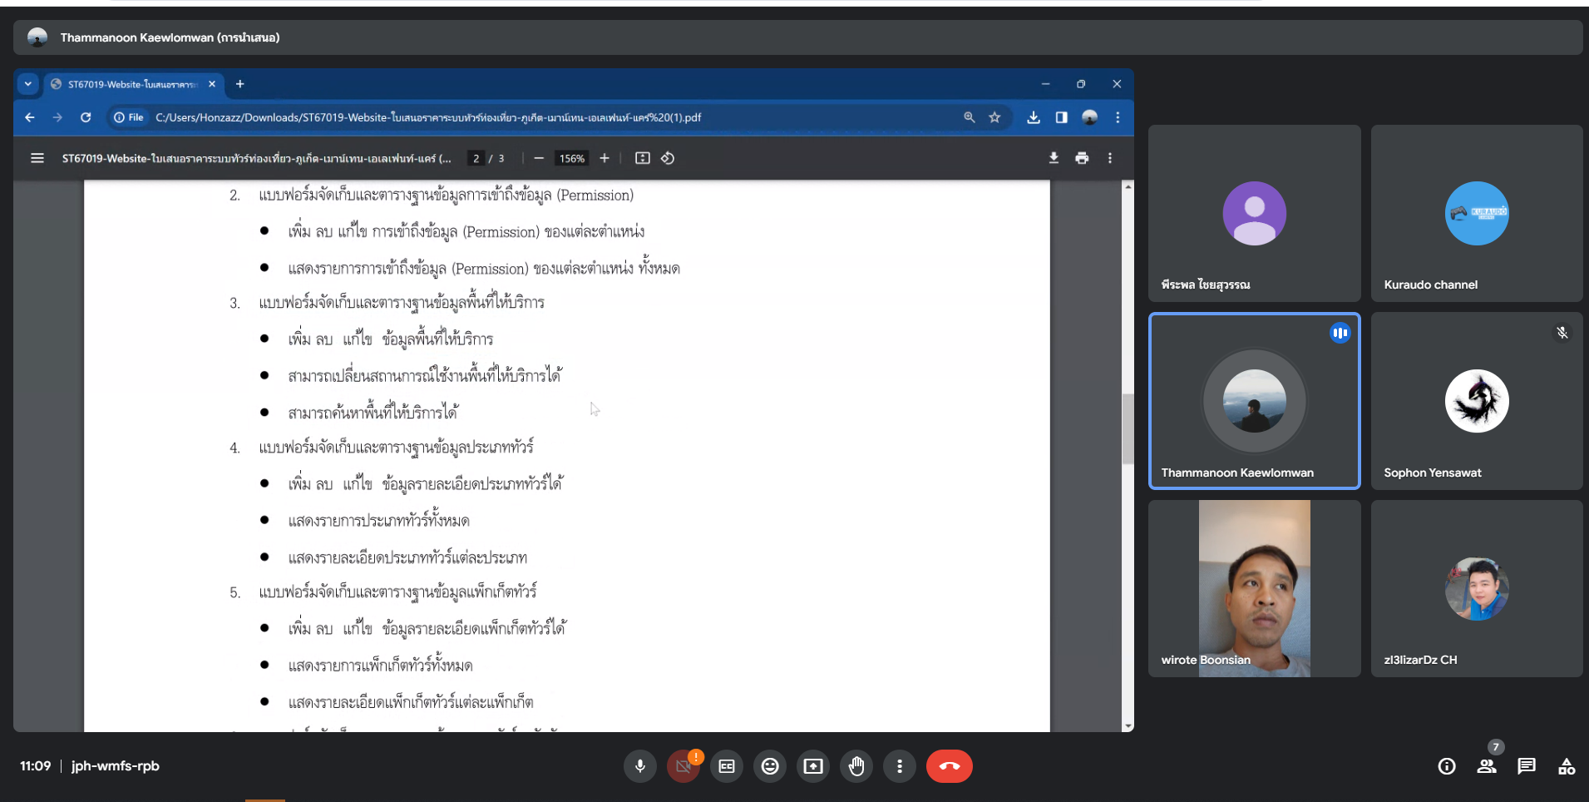The image size is (1589, 802).
Task: Open the PDF viewer sidebar menu
Action: pos(37,158)
